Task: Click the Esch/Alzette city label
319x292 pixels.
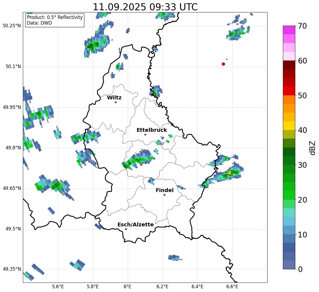Action: pos(136,225)
